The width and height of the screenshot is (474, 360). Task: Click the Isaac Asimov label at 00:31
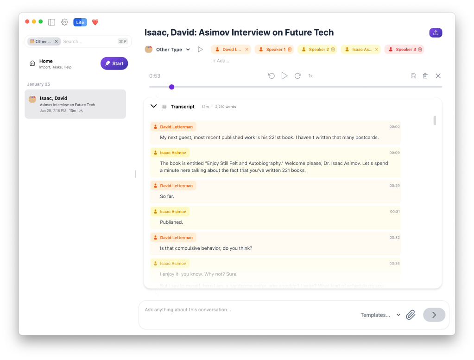(170, 212)
